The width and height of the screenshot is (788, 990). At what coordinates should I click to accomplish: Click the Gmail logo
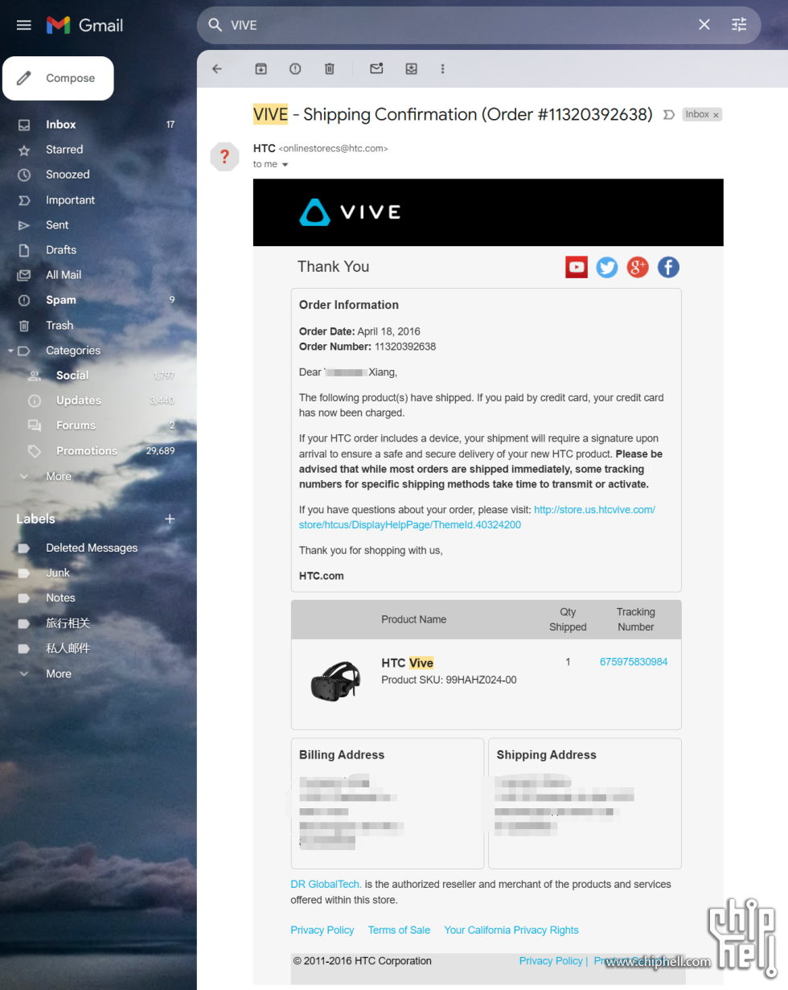point(84,25)
